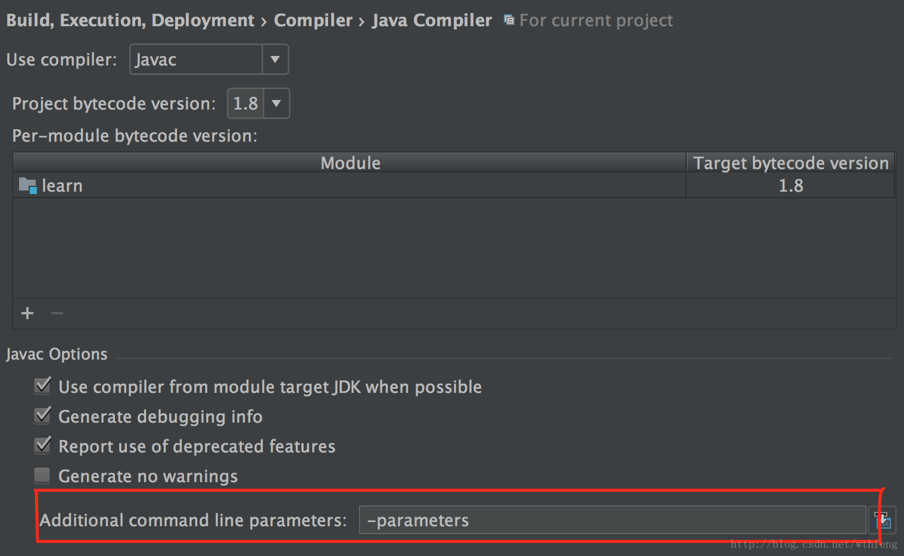Select the learn module row
The width and height of the screenshot is (904, 556).
[454, 186]
